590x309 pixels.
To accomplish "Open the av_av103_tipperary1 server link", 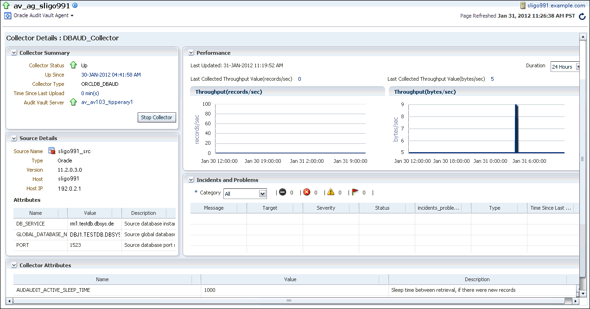I will click(x=107, y=102).
